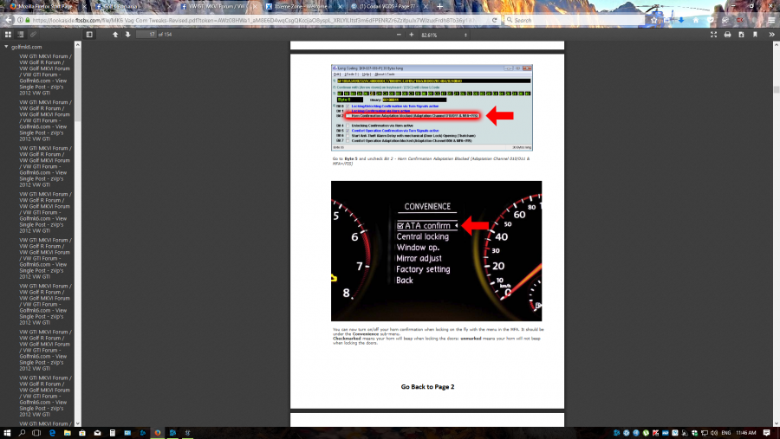Open Kaspersky tray icon

[656, 433]
